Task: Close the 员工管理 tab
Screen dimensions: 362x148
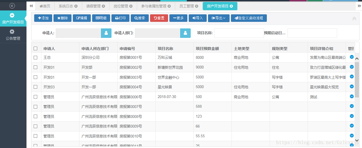Action: pyautogui.click(x=196, y=6)
